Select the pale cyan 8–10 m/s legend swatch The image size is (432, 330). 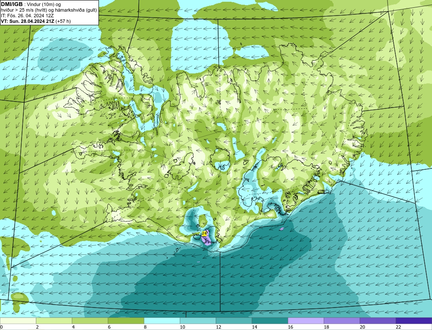coord(162,320)
